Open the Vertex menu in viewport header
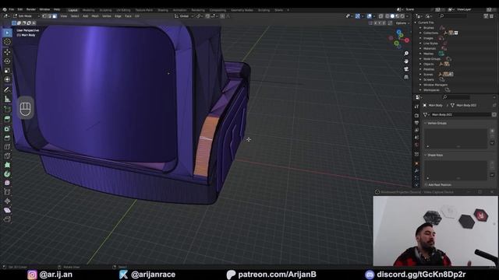This screenshot has height=280, width=499. [107, 16]
